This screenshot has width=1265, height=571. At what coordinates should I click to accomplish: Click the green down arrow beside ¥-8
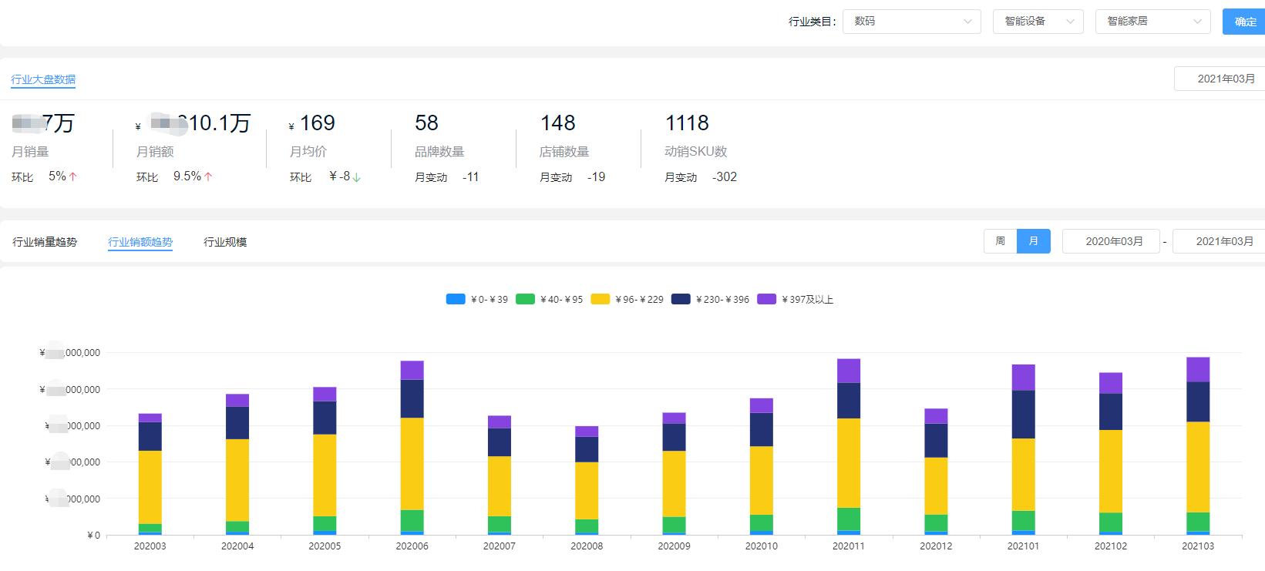(357, 177)
